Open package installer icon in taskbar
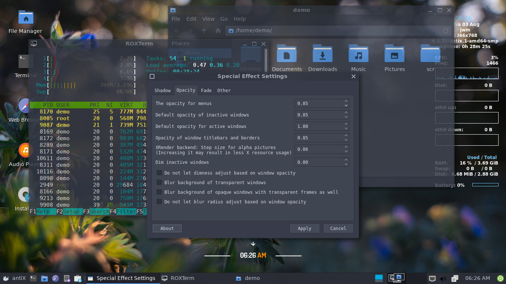The image size is (506, 284). (78, 278)
